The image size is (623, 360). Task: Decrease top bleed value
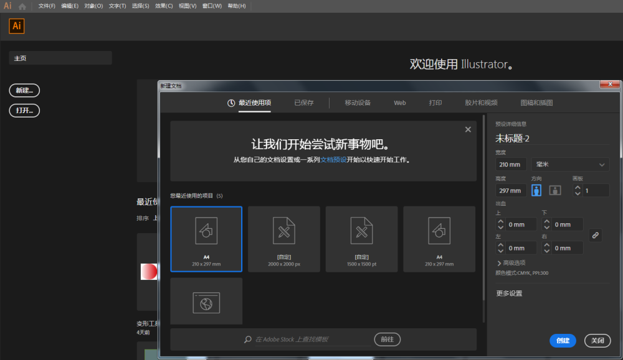501,228
